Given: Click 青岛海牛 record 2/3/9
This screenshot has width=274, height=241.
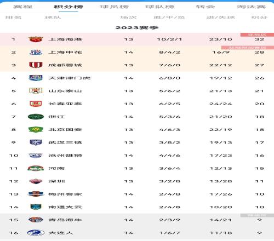Looking at the screenshot, I should pyautogui.click(x=169, y=220).
